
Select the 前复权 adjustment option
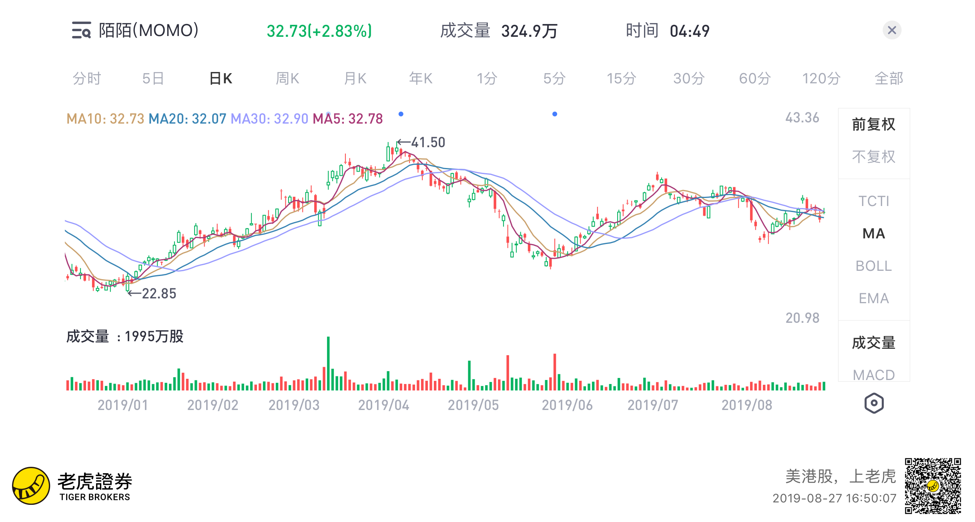(873, 124)
